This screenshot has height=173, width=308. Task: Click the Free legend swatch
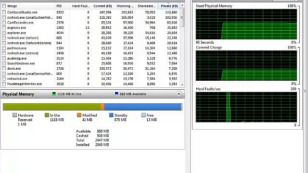pos(143,115)
